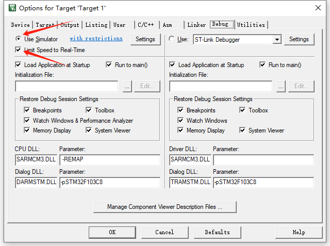Toggle Limit Speed to Real-Time checkbox
Viewport: 330px width, 246px height.
(x=18, y=50)
